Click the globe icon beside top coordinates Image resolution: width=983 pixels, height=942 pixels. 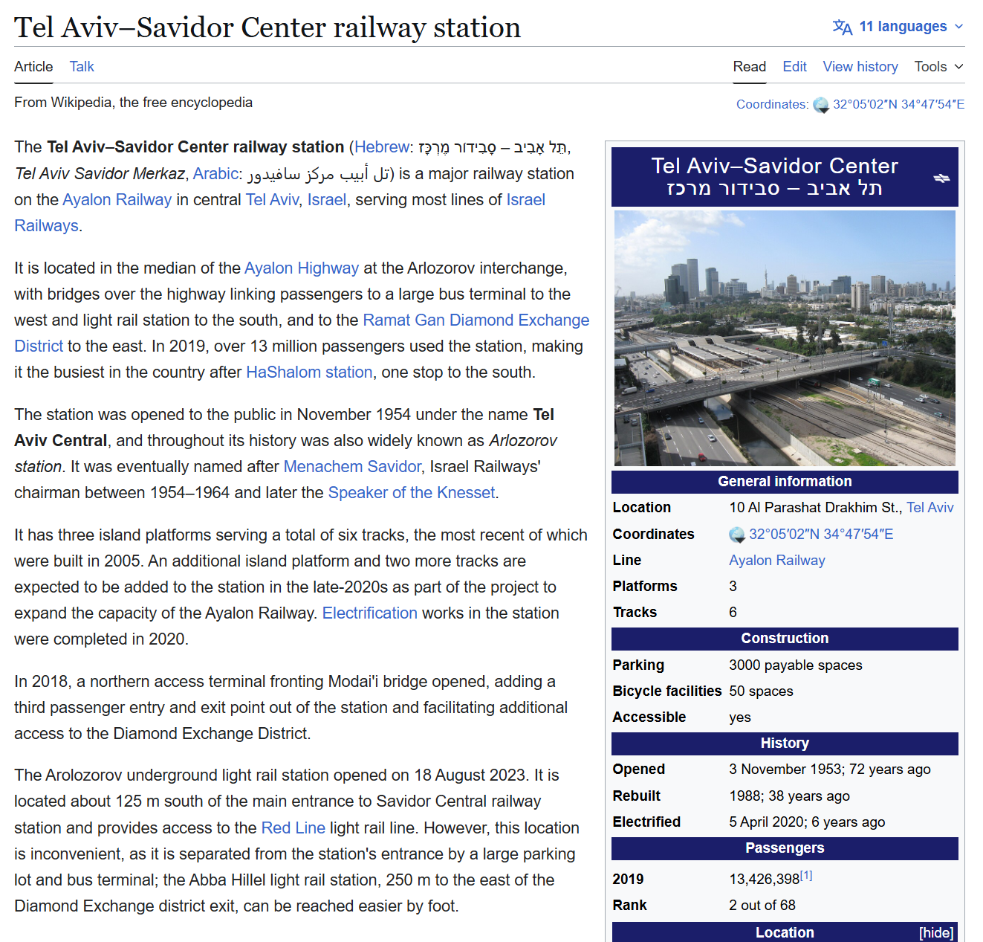821,105
